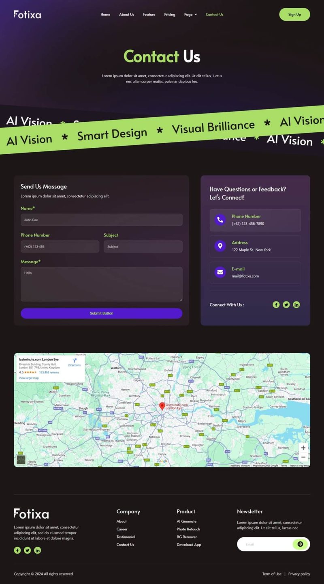Click the red lastminute.com London Eye marker

pyautogui.click(x=162, y=405)
